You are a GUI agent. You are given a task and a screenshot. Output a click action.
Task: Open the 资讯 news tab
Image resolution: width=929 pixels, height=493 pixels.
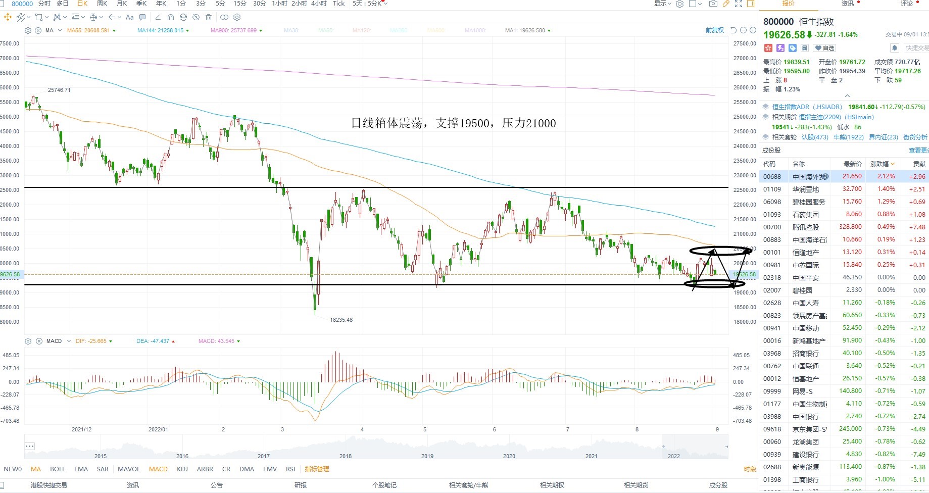pyautogui.click(x=848, y=4)
